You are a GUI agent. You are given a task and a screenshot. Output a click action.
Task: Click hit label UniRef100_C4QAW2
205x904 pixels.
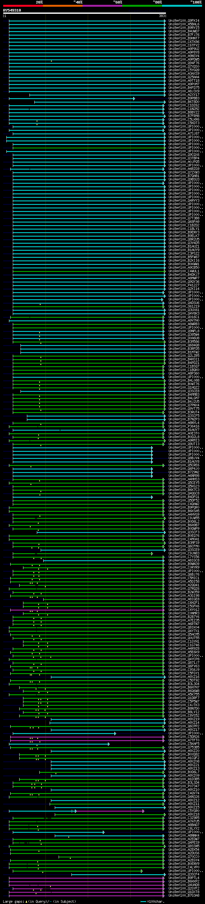(x=184, y=504)
